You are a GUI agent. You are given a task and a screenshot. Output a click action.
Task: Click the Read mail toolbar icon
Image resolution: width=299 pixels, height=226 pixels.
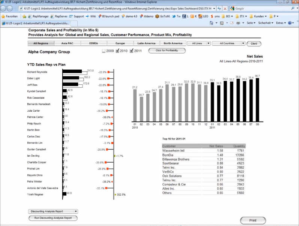[231, 23]
